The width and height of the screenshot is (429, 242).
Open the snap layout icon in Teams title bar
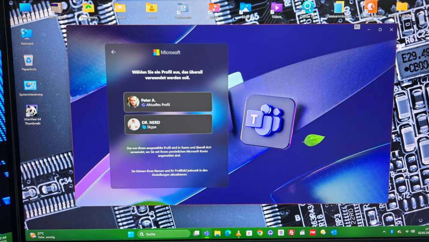[357, 27]
